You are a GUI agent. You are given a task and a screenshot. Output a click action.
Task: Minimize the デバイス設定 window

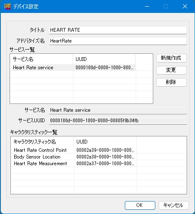pos(147,6)
